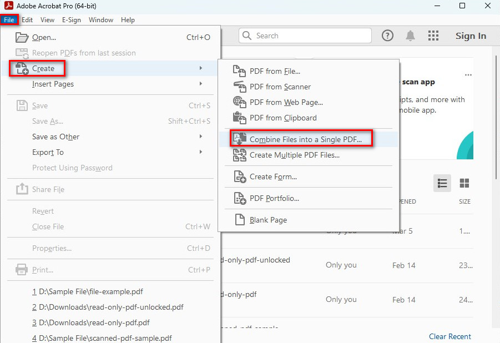Click the Open folder icon

pyautogui.click(x=21, y=37)
